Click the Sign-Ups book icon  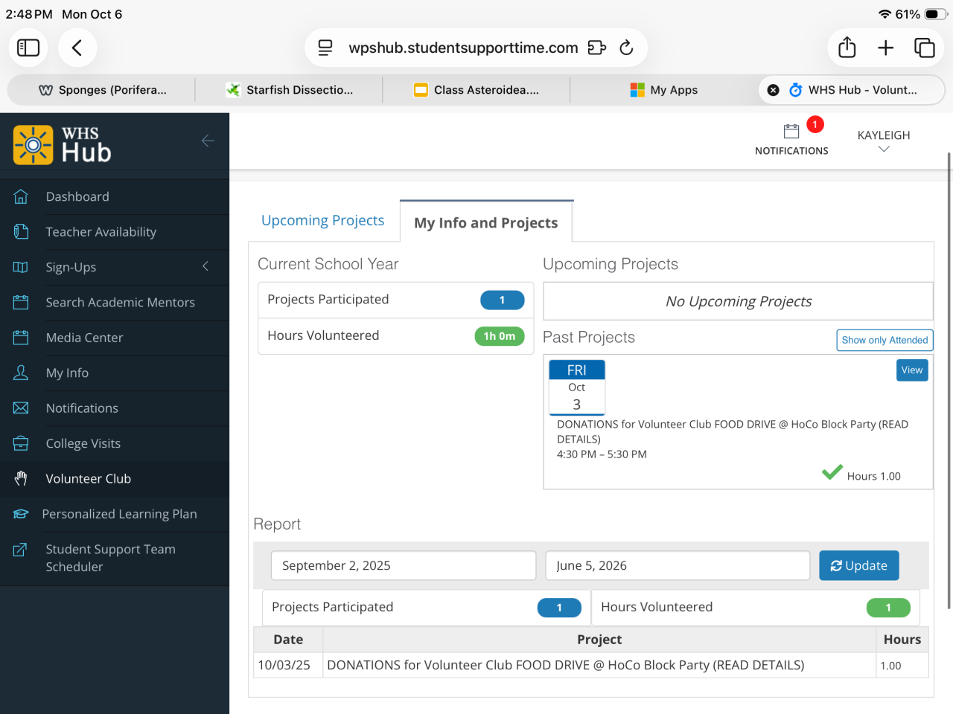[21, 267]
